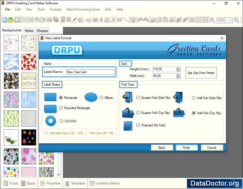The image size is (243, 189).
Task: Create a new card with the New toolbar icon
Action: tap(5, 20)
